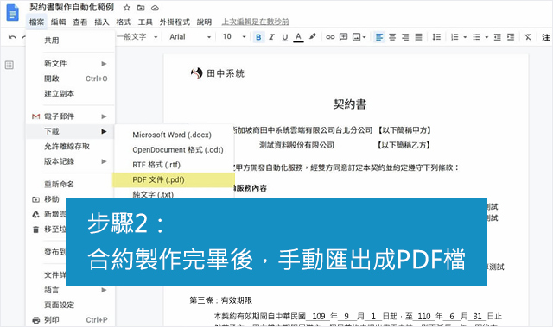553x327 pixels.
Task: Click the 上次編輯是在數秒前 link
Action: coord(256,22)
